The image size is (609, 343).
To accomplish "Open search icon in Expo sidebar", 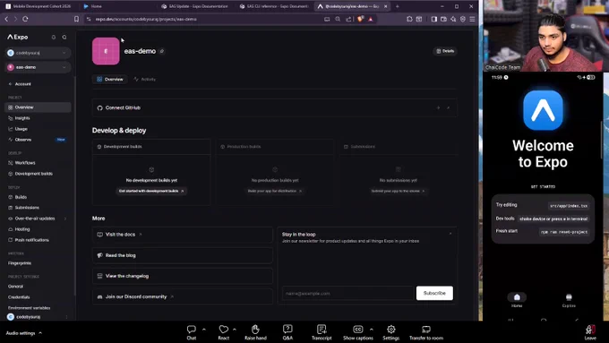I will [x=64, y=38].
